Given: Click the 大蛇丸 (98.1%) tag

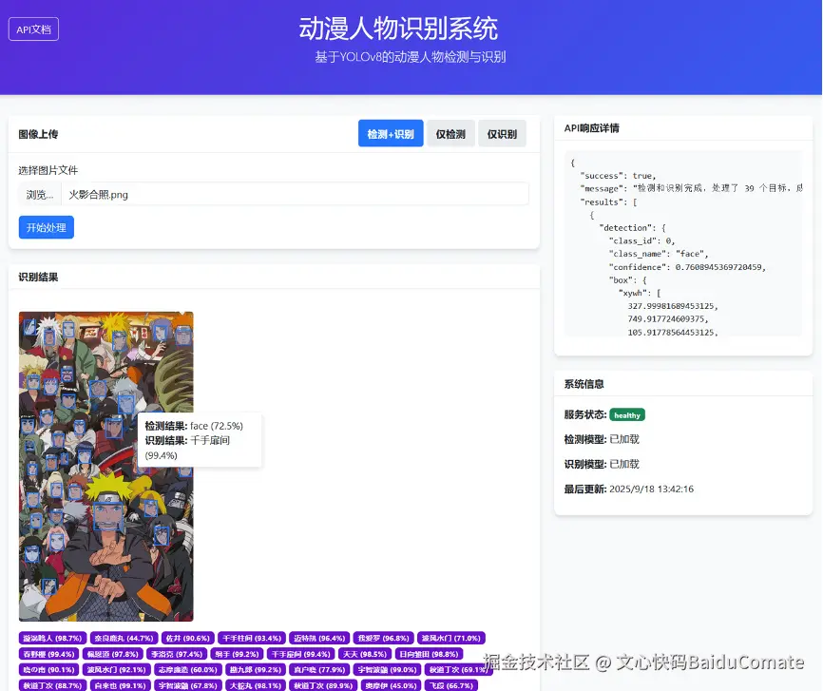Looking at the screenshot, I should [256, 685].
